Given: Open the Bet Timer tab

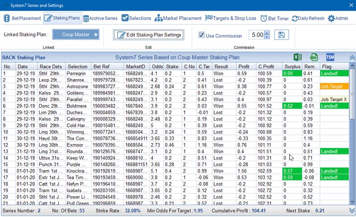Looking at the screenshot, I should pyautogui.click(x=275, y=18).
